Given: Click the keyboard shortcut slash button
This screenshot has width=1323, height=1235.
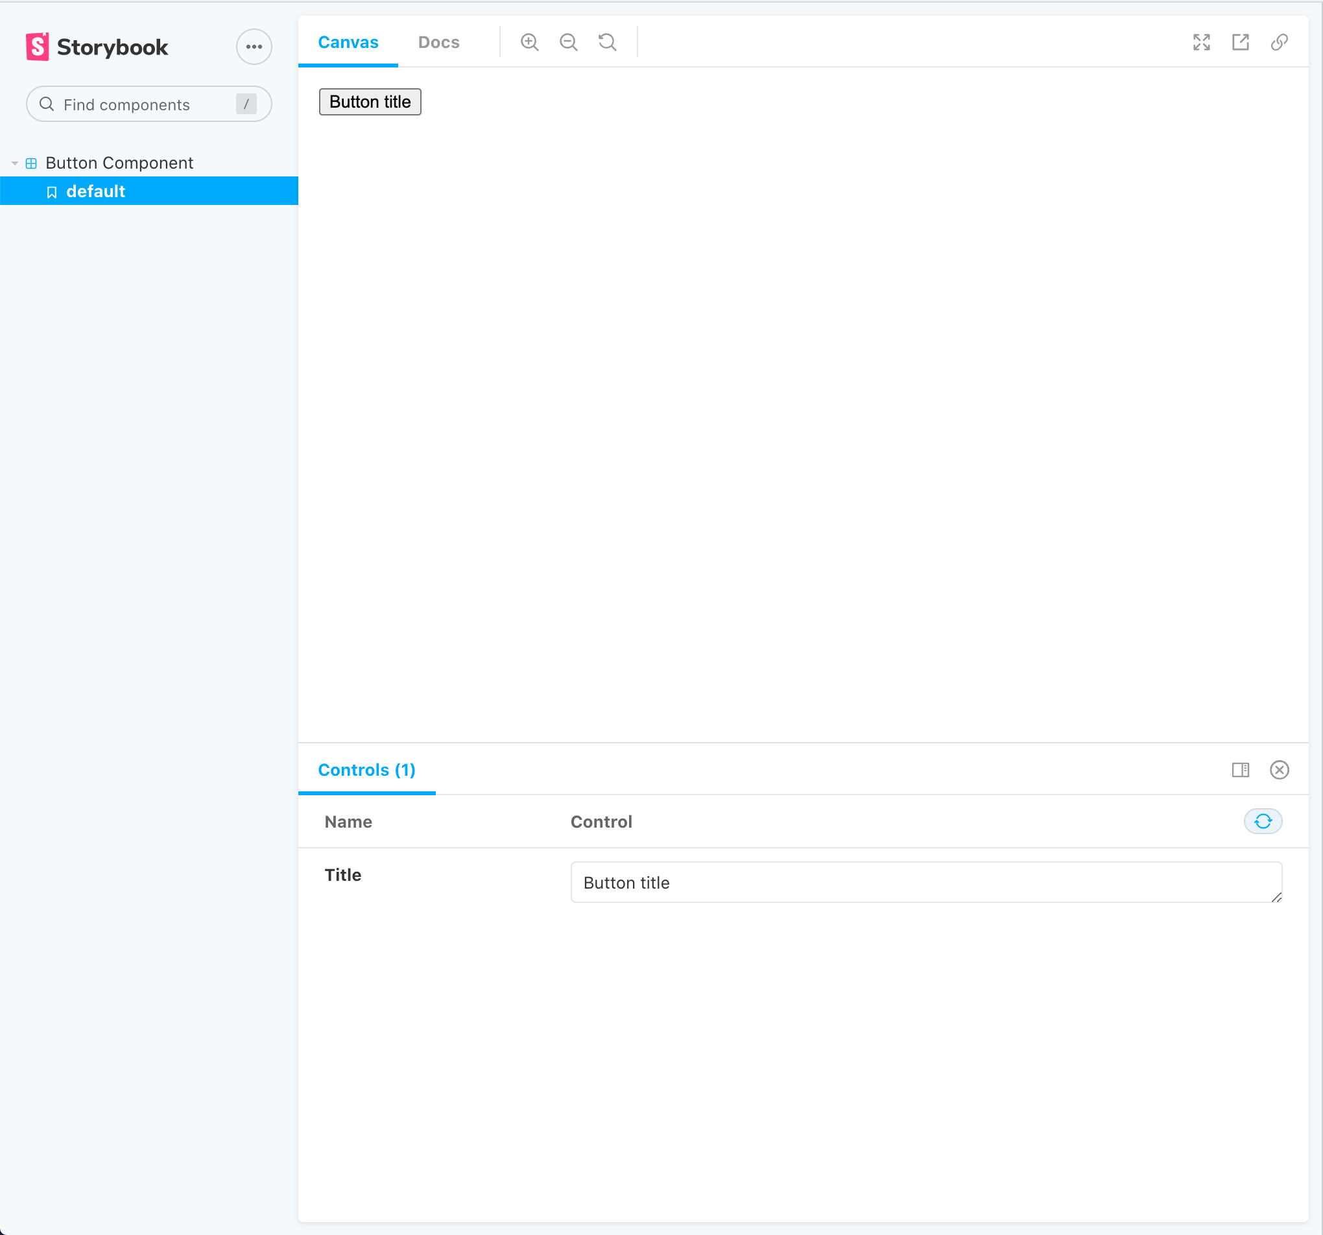Looking at the screenshot, I should point(248,104).
